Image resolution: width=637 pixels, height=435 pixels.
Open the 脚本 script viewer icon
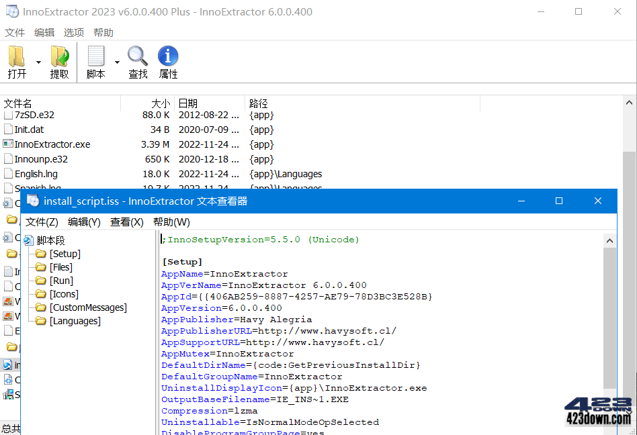point(96,56)
